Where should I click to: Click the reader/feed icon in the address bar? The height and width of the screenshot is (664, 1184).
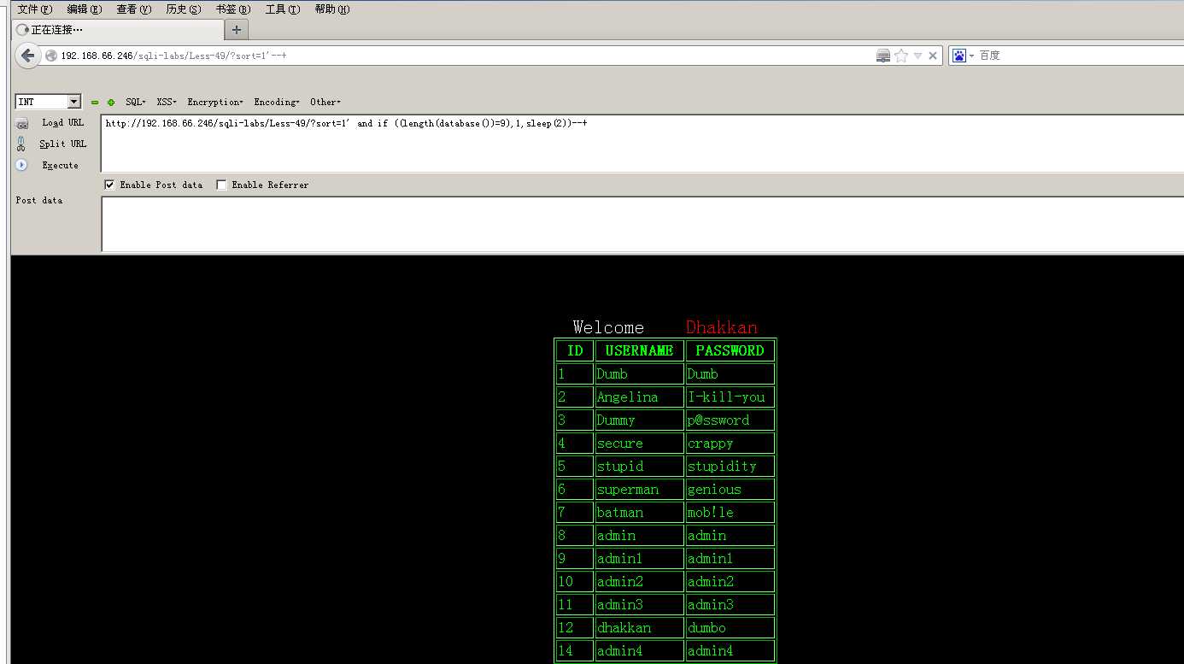(x=883, y=56)
